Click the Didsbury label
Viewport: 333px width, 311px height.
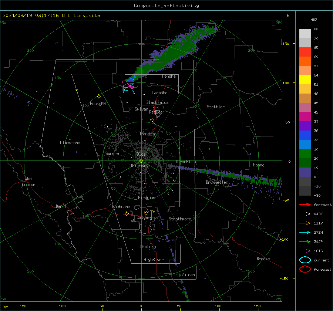pyautogui.click(x=139, y=166)
